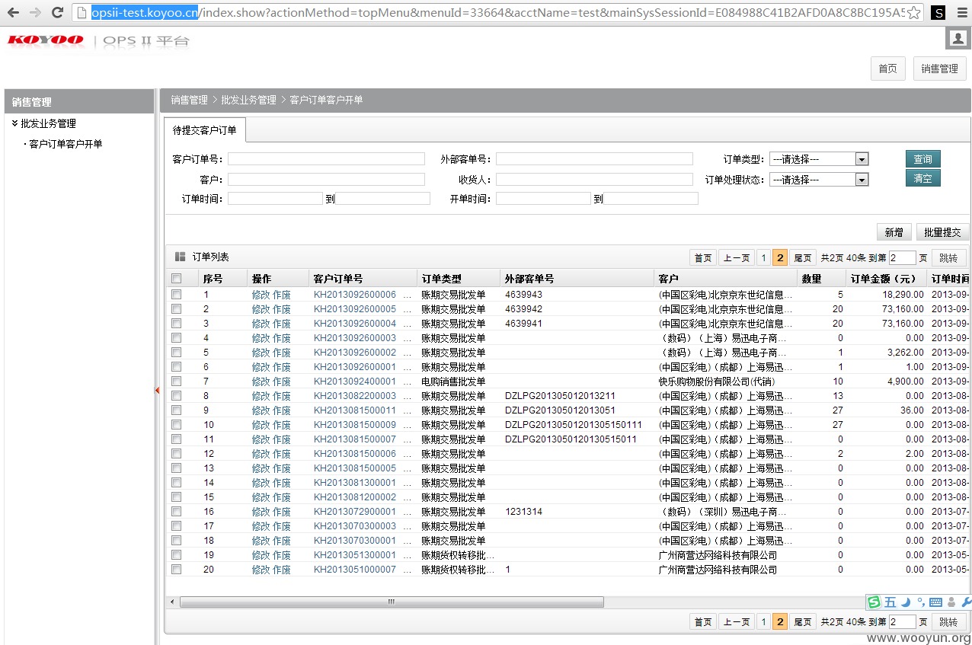Open the 订单处理状态 dropdown
Screen dimensions: 972x645
click(x=819, y=180)
